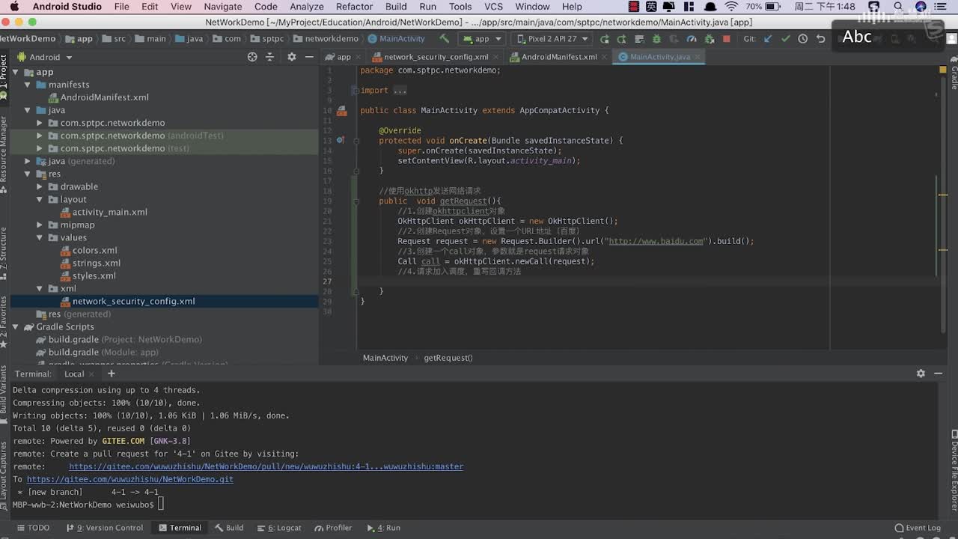
Task: Open the Apple menu
Action: [x=15, y=7]
